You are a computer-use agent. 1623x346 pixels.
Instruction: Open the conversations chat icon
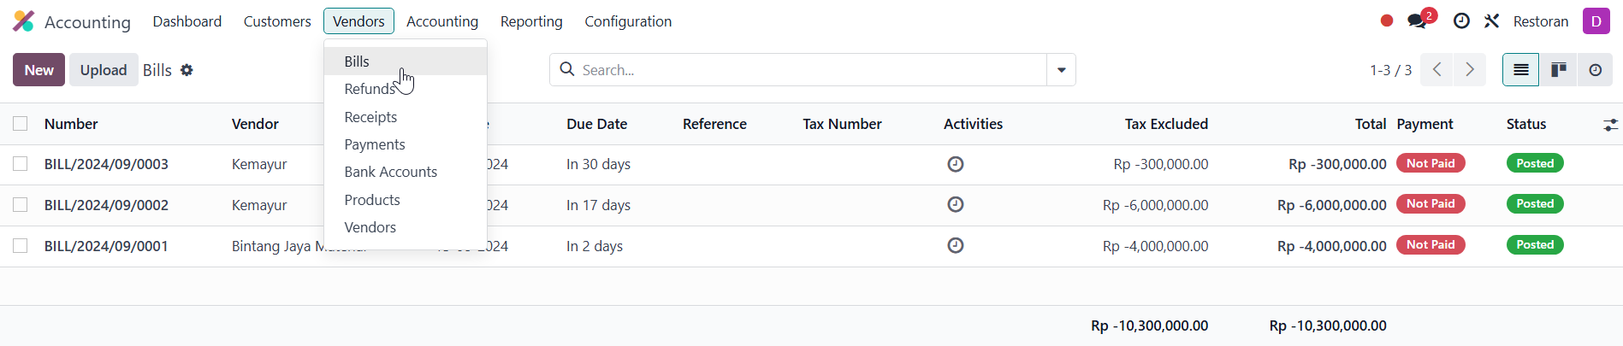click(x=1417, y=21)
